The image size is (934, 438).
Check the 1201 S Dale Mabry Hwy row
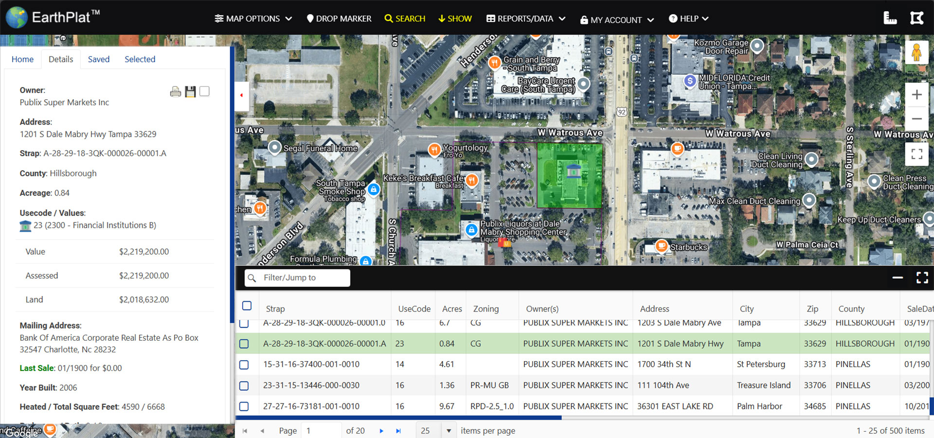[244, 344]
